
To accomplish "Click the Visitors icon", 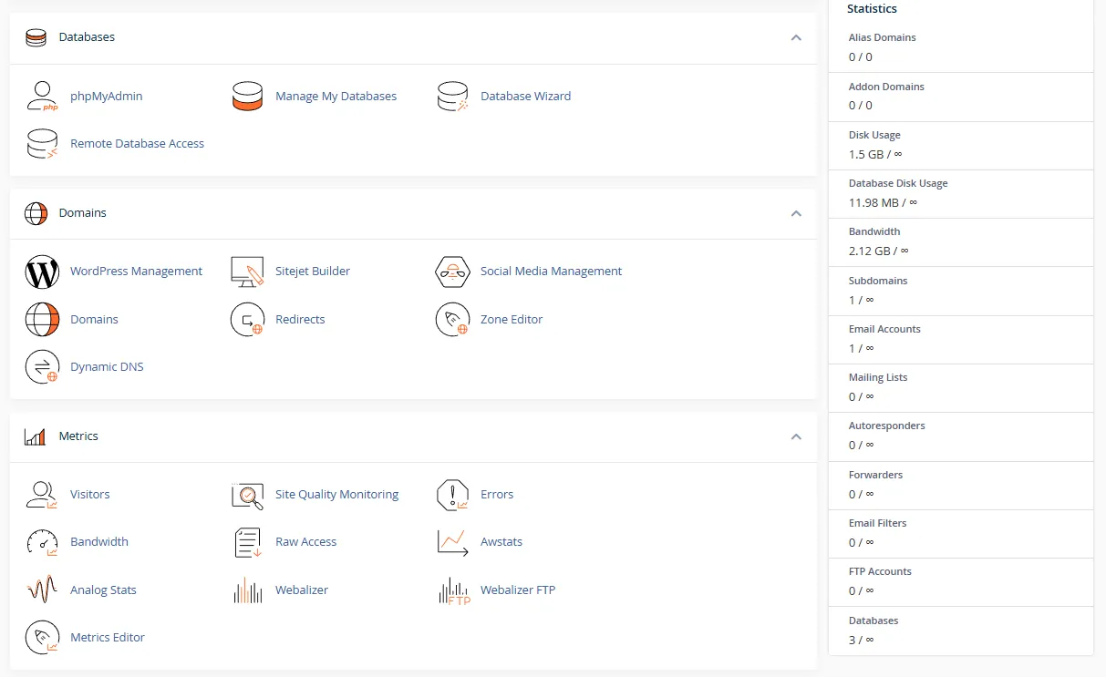I will click(x=42, y=495).
